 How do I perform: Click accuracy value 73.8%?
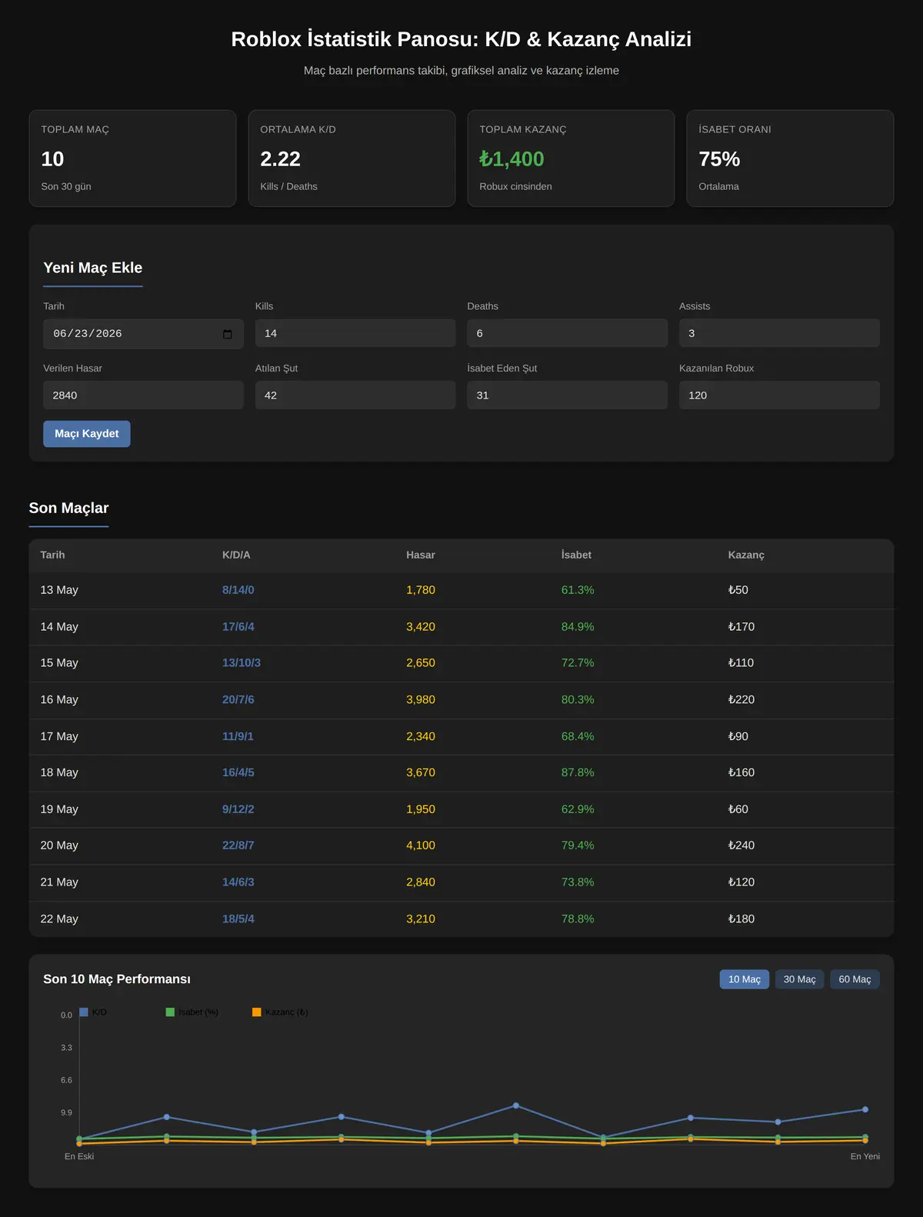(578, 882)
